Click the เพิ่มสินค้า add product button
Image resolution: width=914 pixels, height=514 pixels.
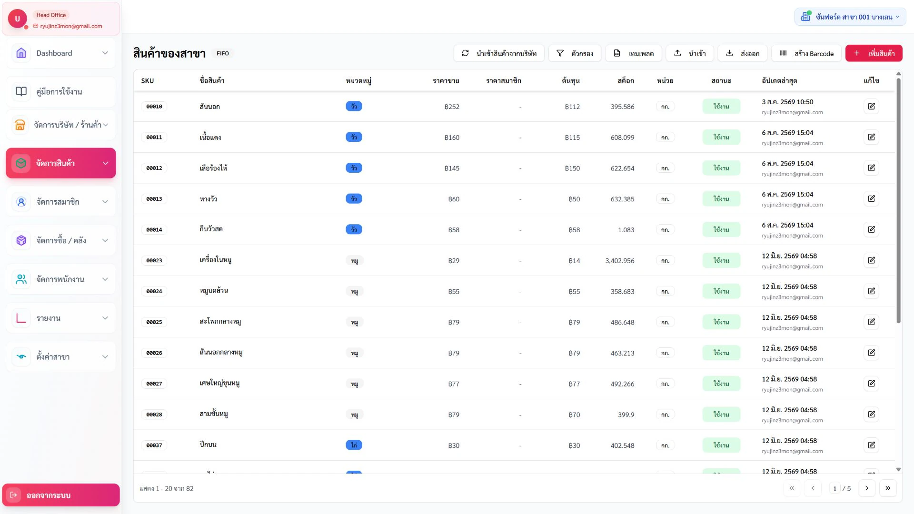pos(874,53)
